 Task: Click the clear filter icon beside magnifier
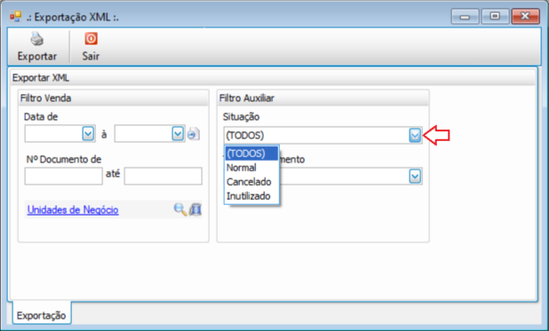click(x=195, y=209)
